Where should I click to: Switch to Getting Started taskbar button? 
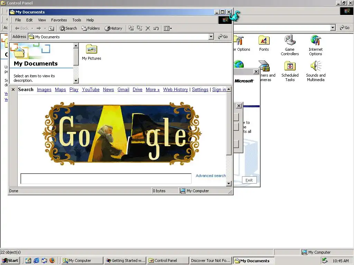125,261
